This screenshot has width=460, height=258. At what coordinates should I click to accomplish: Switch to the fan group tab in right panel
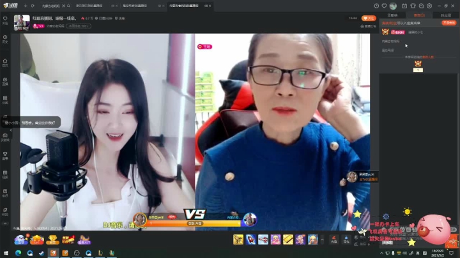(x=446, y=15)
